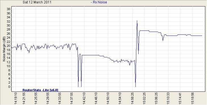Screen dimensions: 207x105
Task: Click the 0 value on the y-axis
Action: 9,87
